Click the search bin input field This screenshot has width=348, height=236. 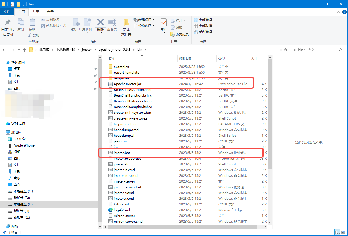coord(315,50)
